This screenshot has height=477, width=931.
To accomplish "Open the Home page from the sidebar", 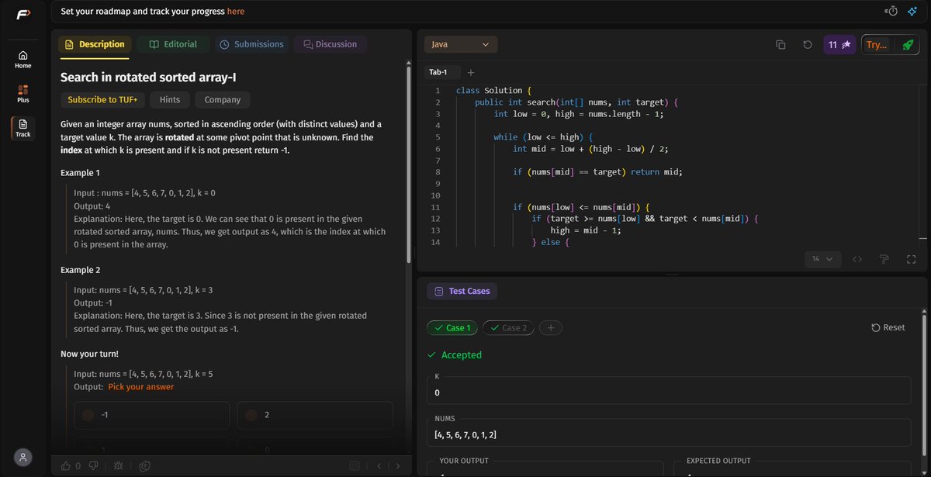I will (x=22, y=60).
